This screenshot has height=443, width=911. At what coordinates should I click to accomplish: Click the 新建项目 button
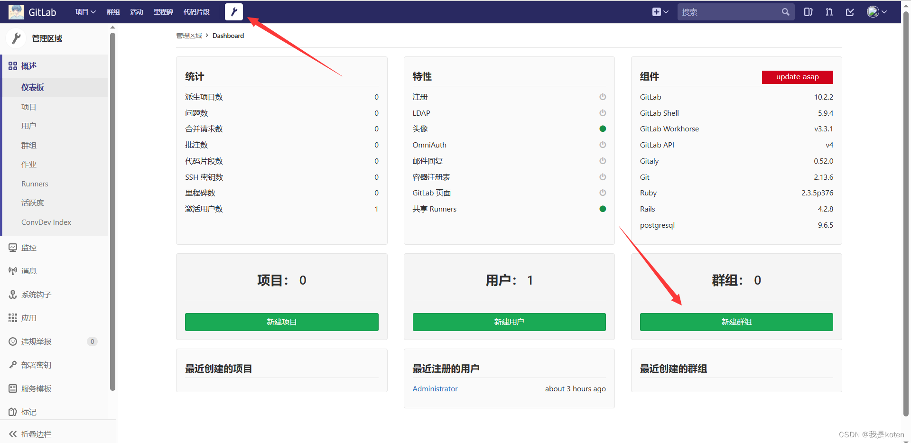click(x=281, y=322)
